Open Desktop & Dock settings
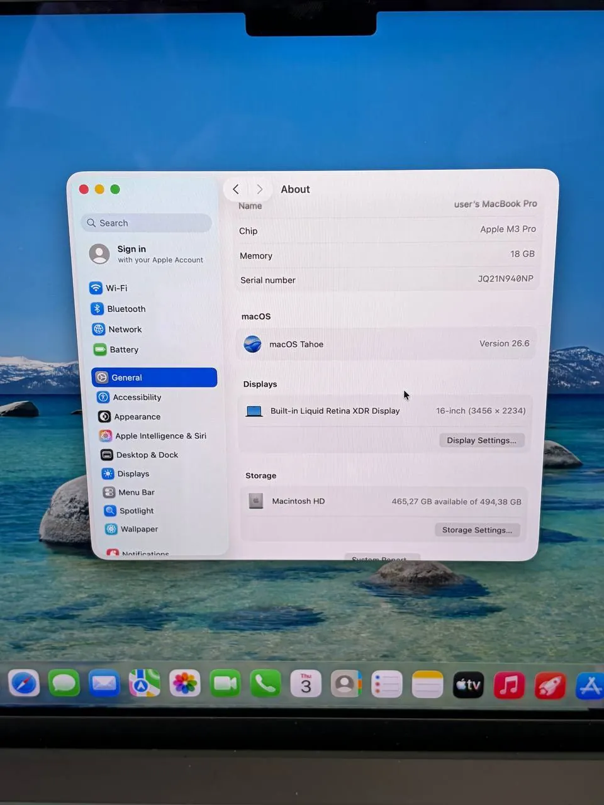604x805 pixels. (x=139, y=455)
